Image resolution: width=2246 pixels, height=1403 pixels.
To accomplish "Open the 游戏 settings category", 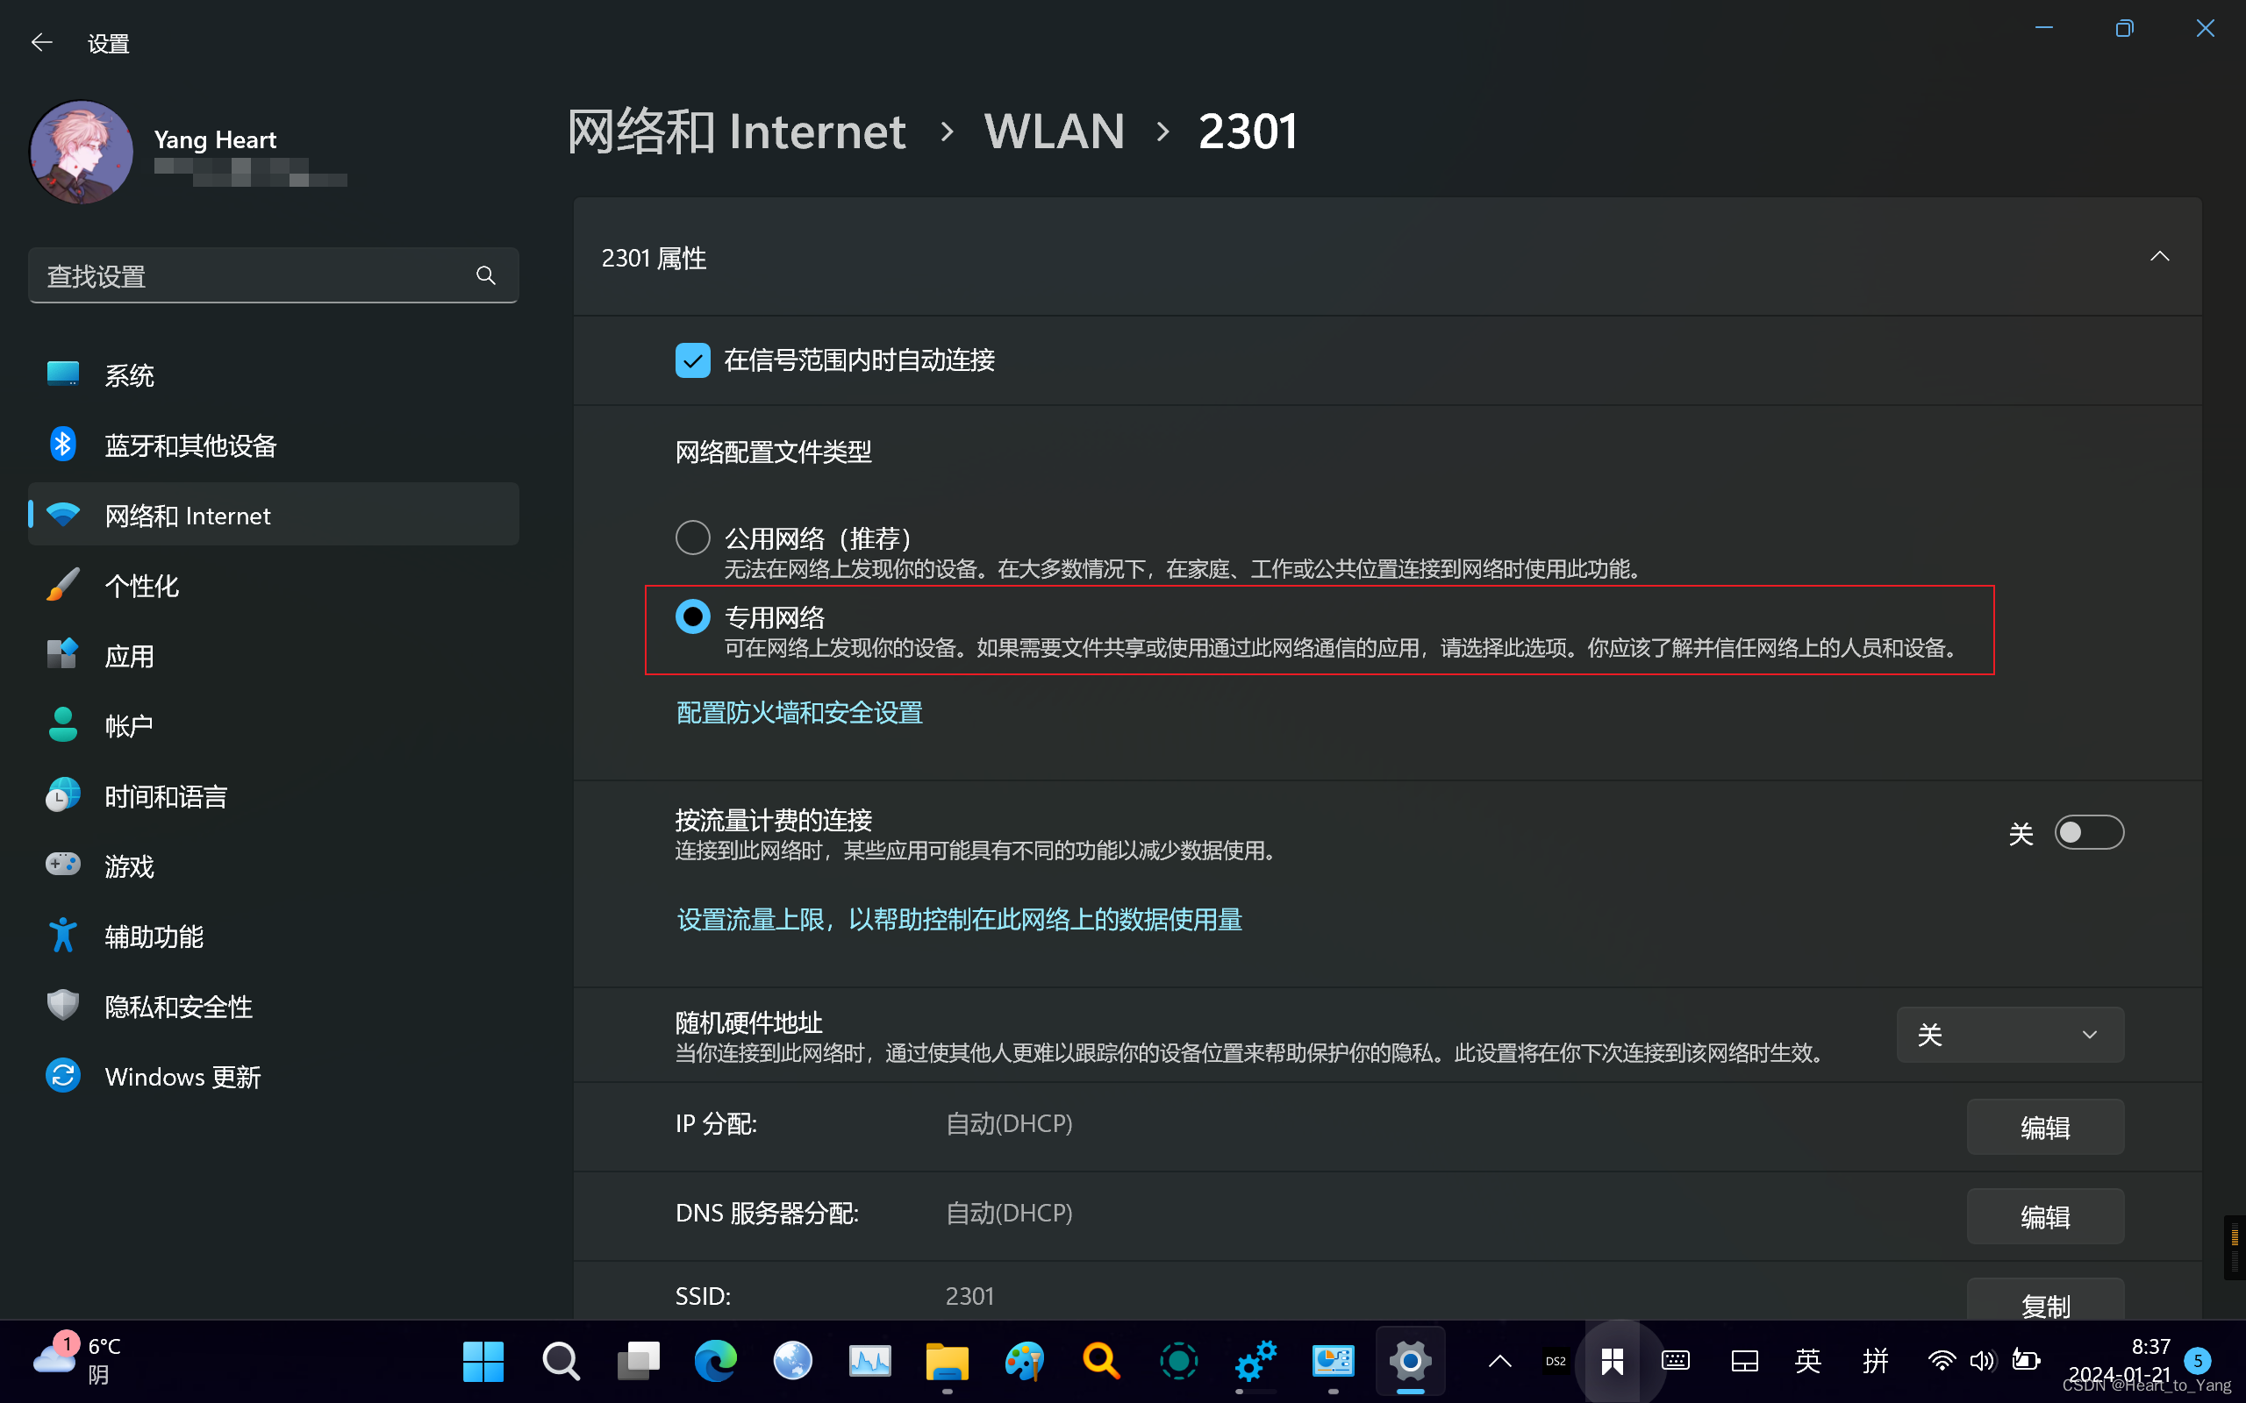I will point(273,865).
